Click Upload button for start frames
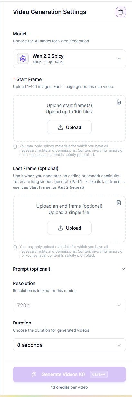Screen dimensions: 132x397 point(69,127)
